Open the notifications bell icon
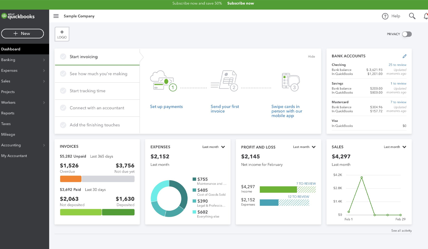This screenshot has height=249, width=428. coord(426,16)
